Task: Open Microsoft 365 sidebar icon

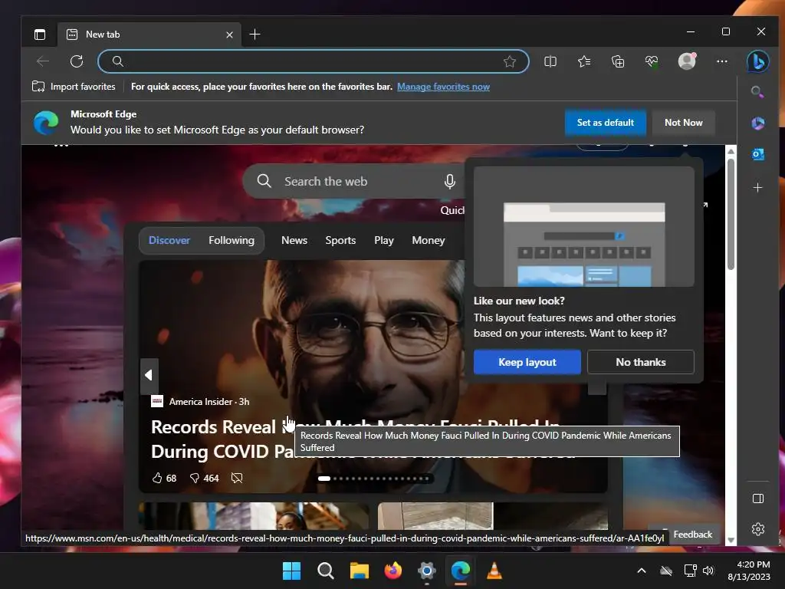Action: point(757,123)
